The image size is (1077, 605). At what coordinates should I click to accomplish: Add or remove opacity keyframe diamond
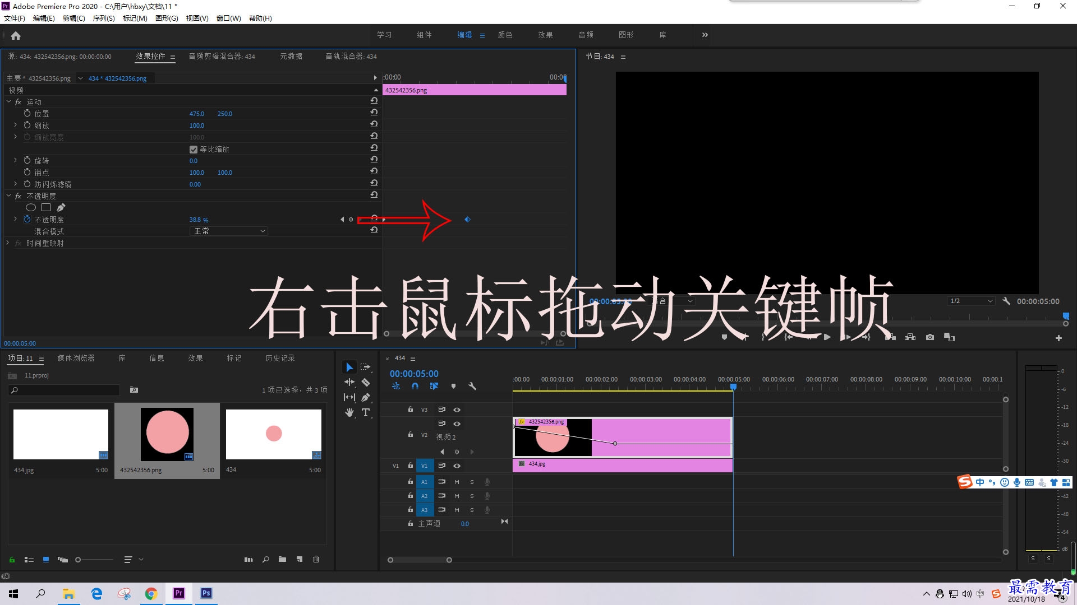[351, 220]
